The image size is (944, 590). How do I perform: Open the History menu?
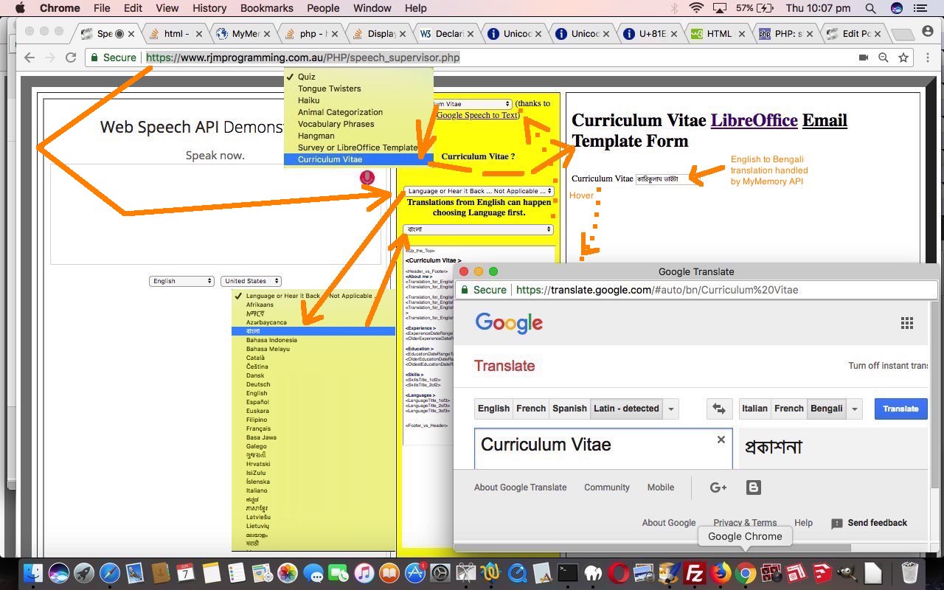tap(209, 8)
